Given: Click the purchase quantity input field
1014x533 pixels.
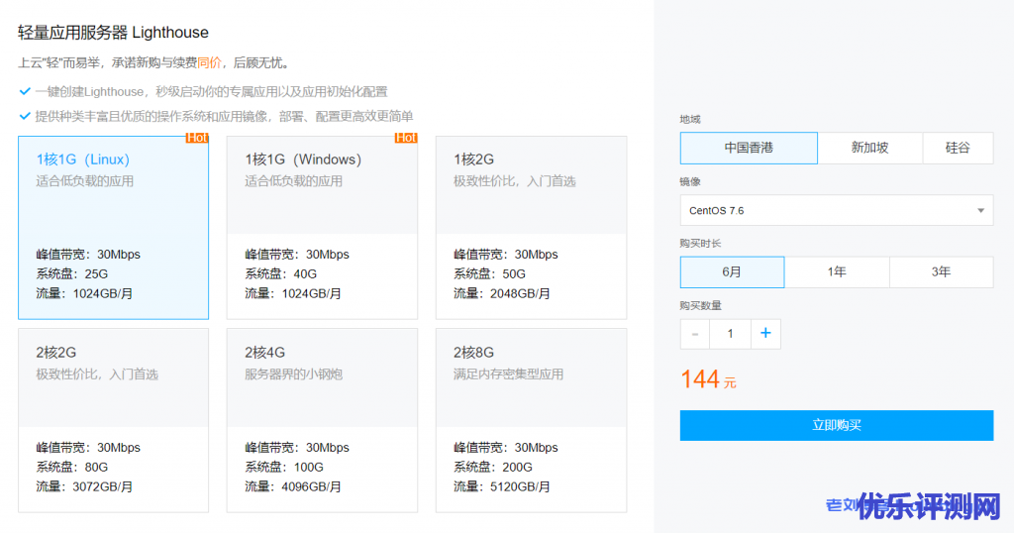Looking at the screenshot, I should (x=731, y=334).
